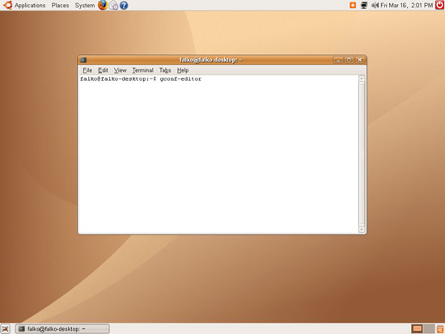Open the network monitor tray icon
The height and width of the screenshot is (334, 445).
point(364,5)
